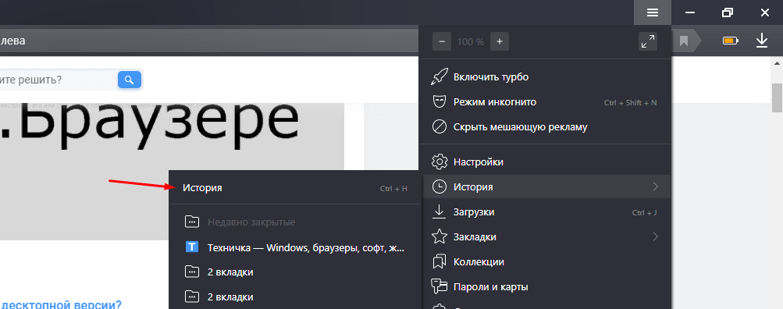Click Недавно закрытые label
This screenshot has width=783, height=309.
pos(251,222)
